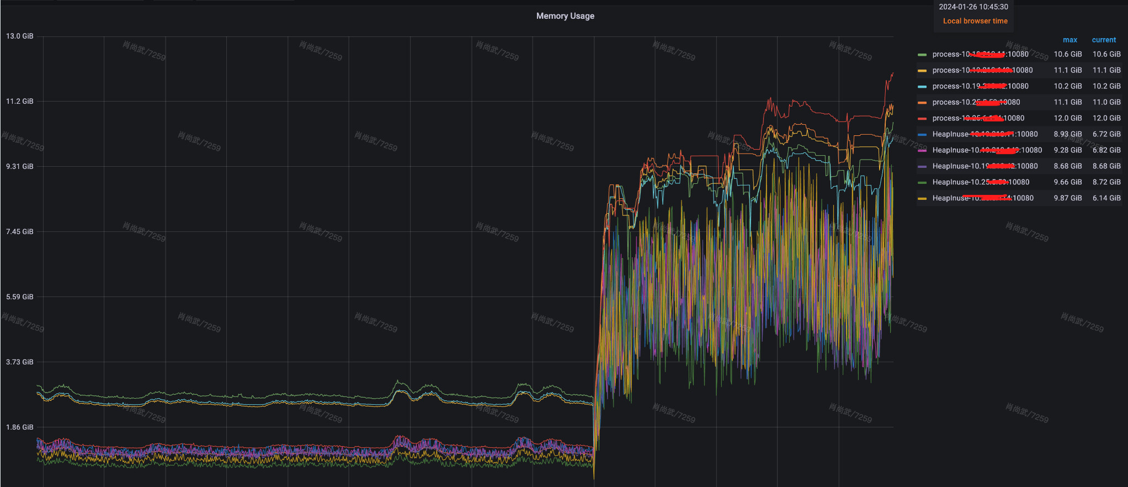Click the 9.31 GiB y-axis label
Viewport: 1128px width, 487px height.
tap(20, 167)
